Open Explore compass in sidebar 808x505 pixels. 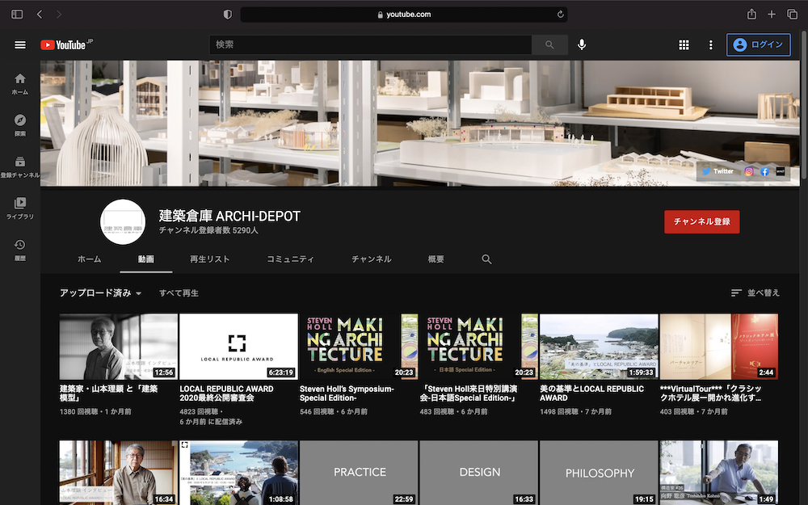[x=20, y=126]
